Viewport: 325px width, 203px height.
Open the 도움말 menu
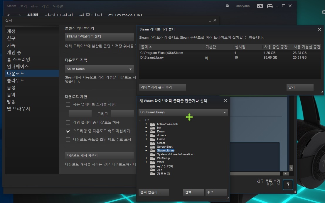(58, 6)
